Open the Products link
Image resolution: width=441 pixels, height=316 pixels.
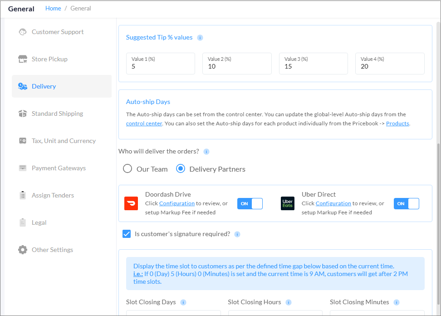397,123
